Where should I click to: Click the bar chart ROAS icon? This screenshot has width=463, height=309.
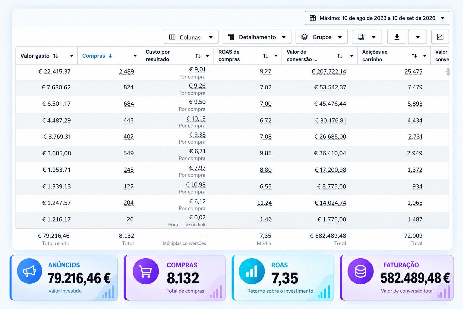pos(252,271)
